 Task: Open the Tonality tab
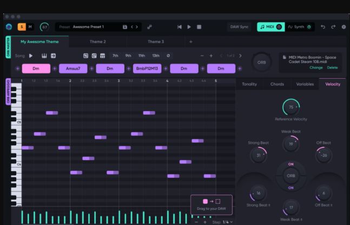click(x=249, y=84)
